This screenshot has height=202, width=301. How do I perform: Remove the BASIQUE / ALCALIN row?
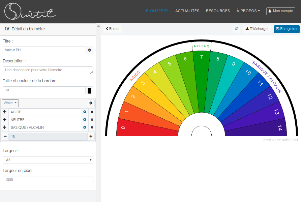[x=92, y=127]
